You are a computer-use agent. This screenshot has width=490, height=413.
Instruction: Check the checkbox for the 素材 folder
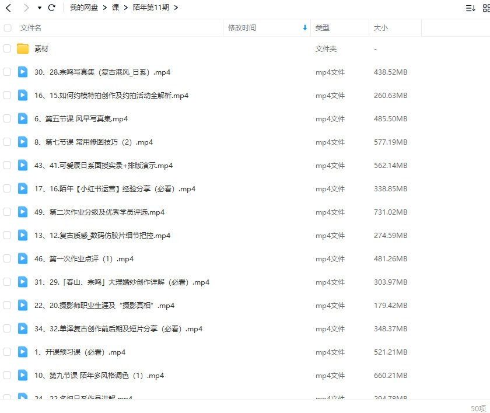[7, 48]
